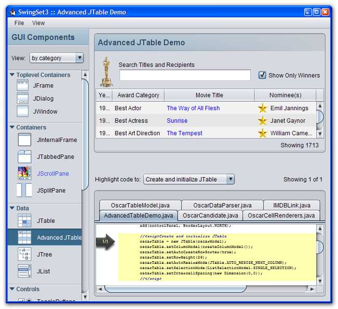Image resolution: width=338 pixels, height=309 pixels.
Task: Click the winner star beside William Cameron
Action: (263, 133)
